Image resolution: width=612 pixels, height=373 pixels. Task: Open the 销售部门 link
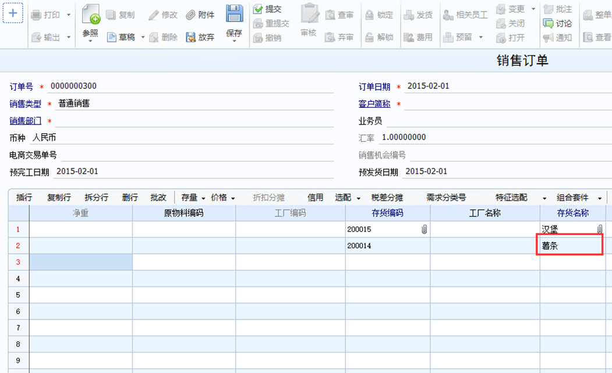[x=26, y=121]
